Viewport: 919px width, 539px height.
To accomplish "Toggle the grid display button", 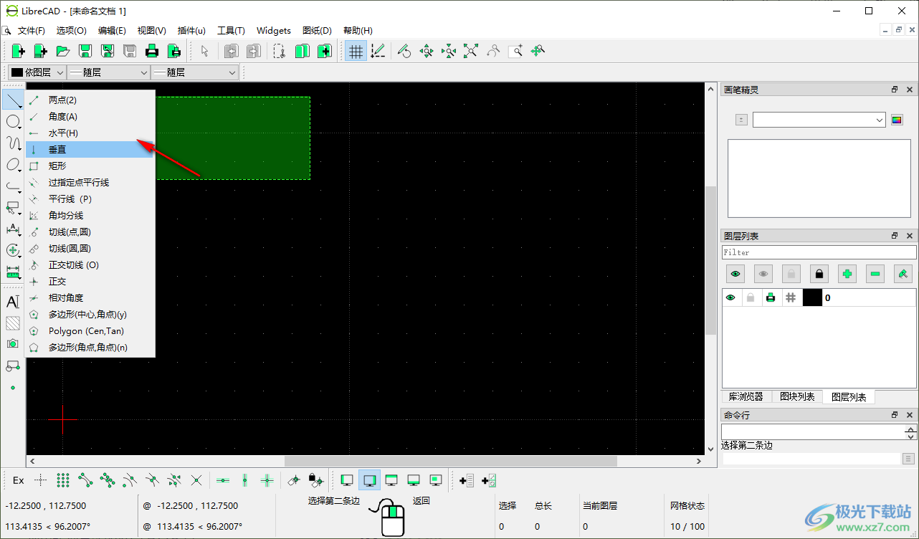I will [x=356, y=51].
